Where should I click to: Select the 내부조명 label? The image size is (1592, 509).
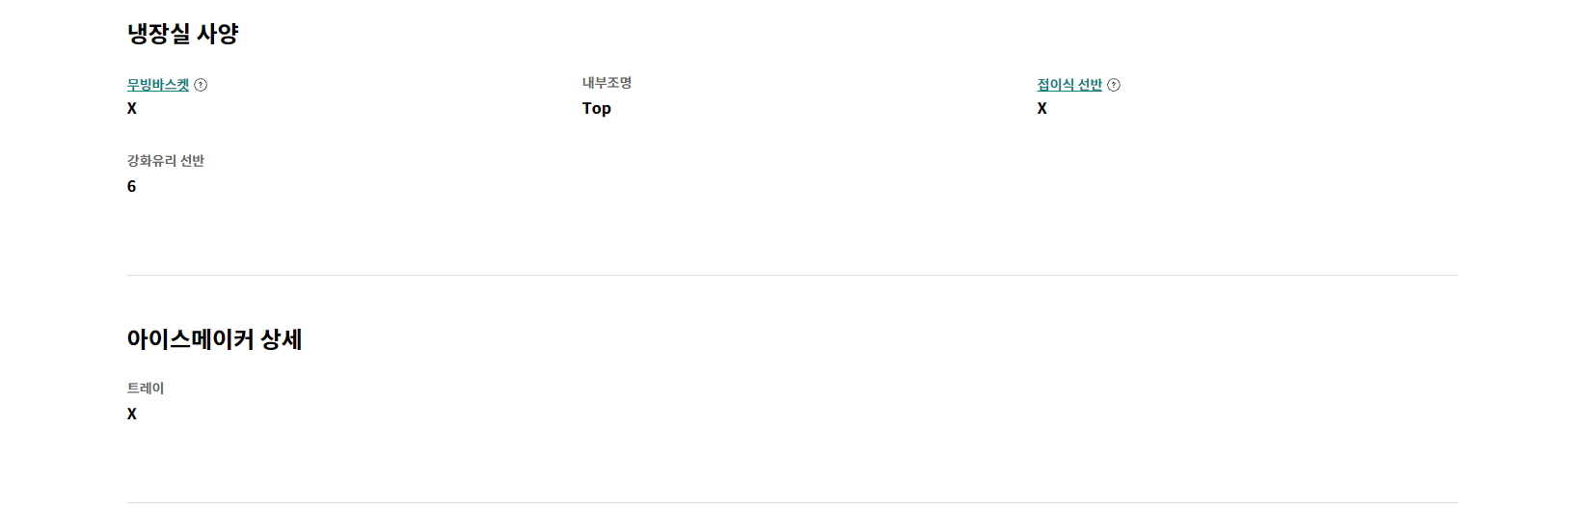coord(607,83)
